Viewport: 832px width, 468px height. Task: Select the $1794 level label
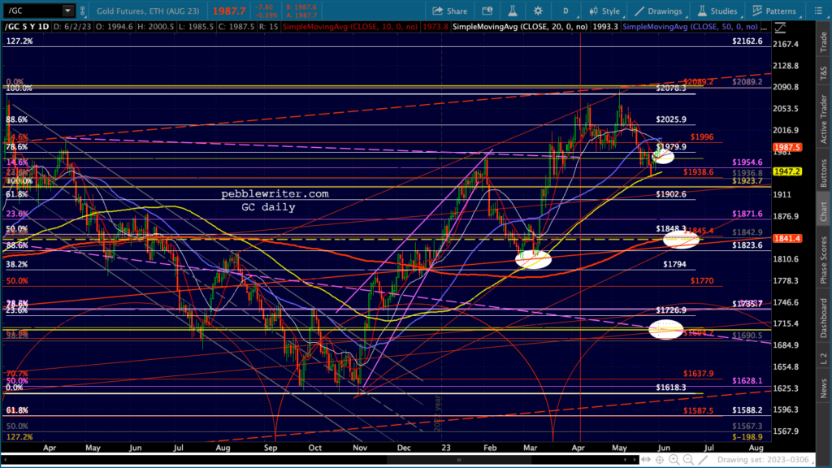pos(674,264)
